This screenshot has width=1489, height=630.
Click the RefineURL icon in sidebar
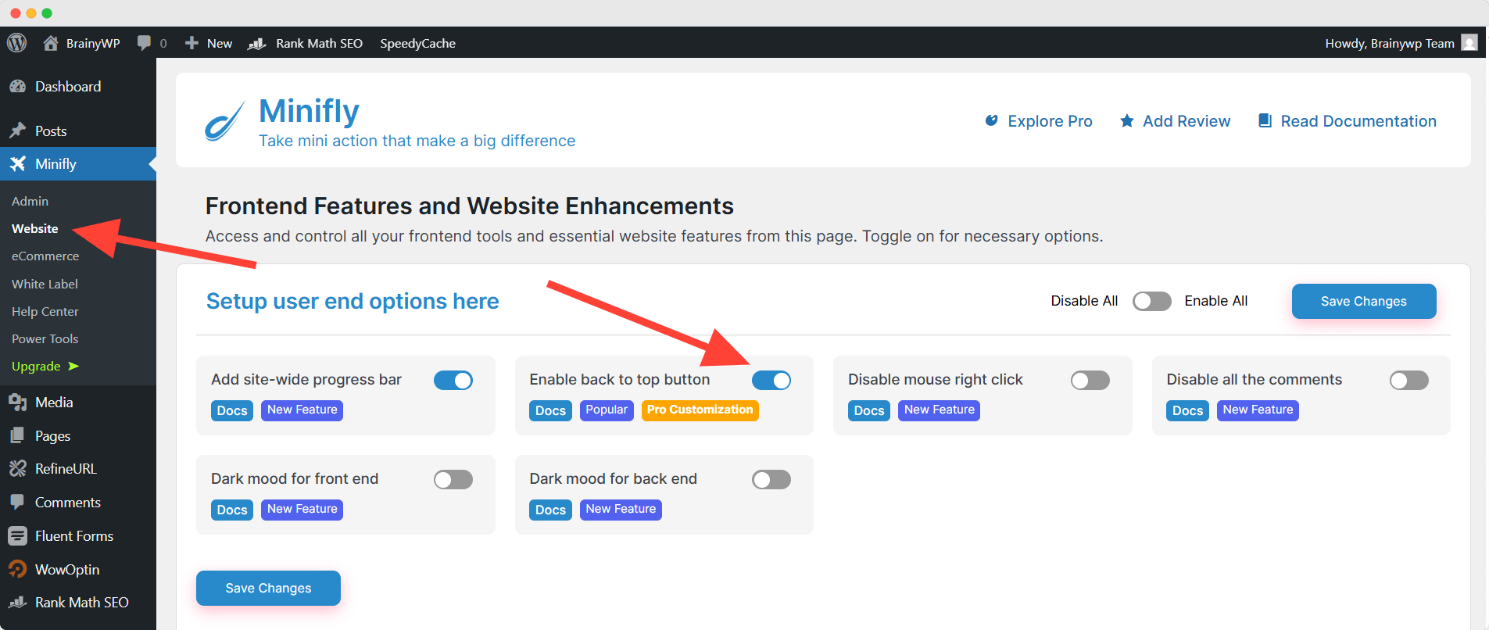pos(18,469)
